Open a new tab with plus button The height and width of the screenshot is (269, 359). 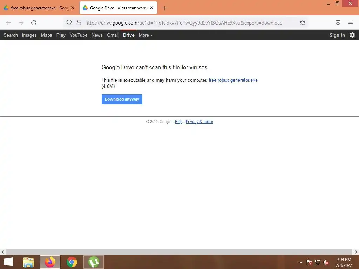(164, 8)
